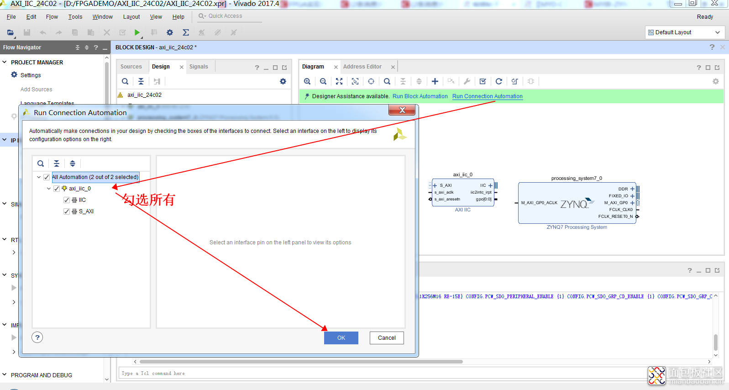Viewport: 729px width, 390px height.
Task: Regenerate layout with refresh icon
Action: [x=499, y=81]
